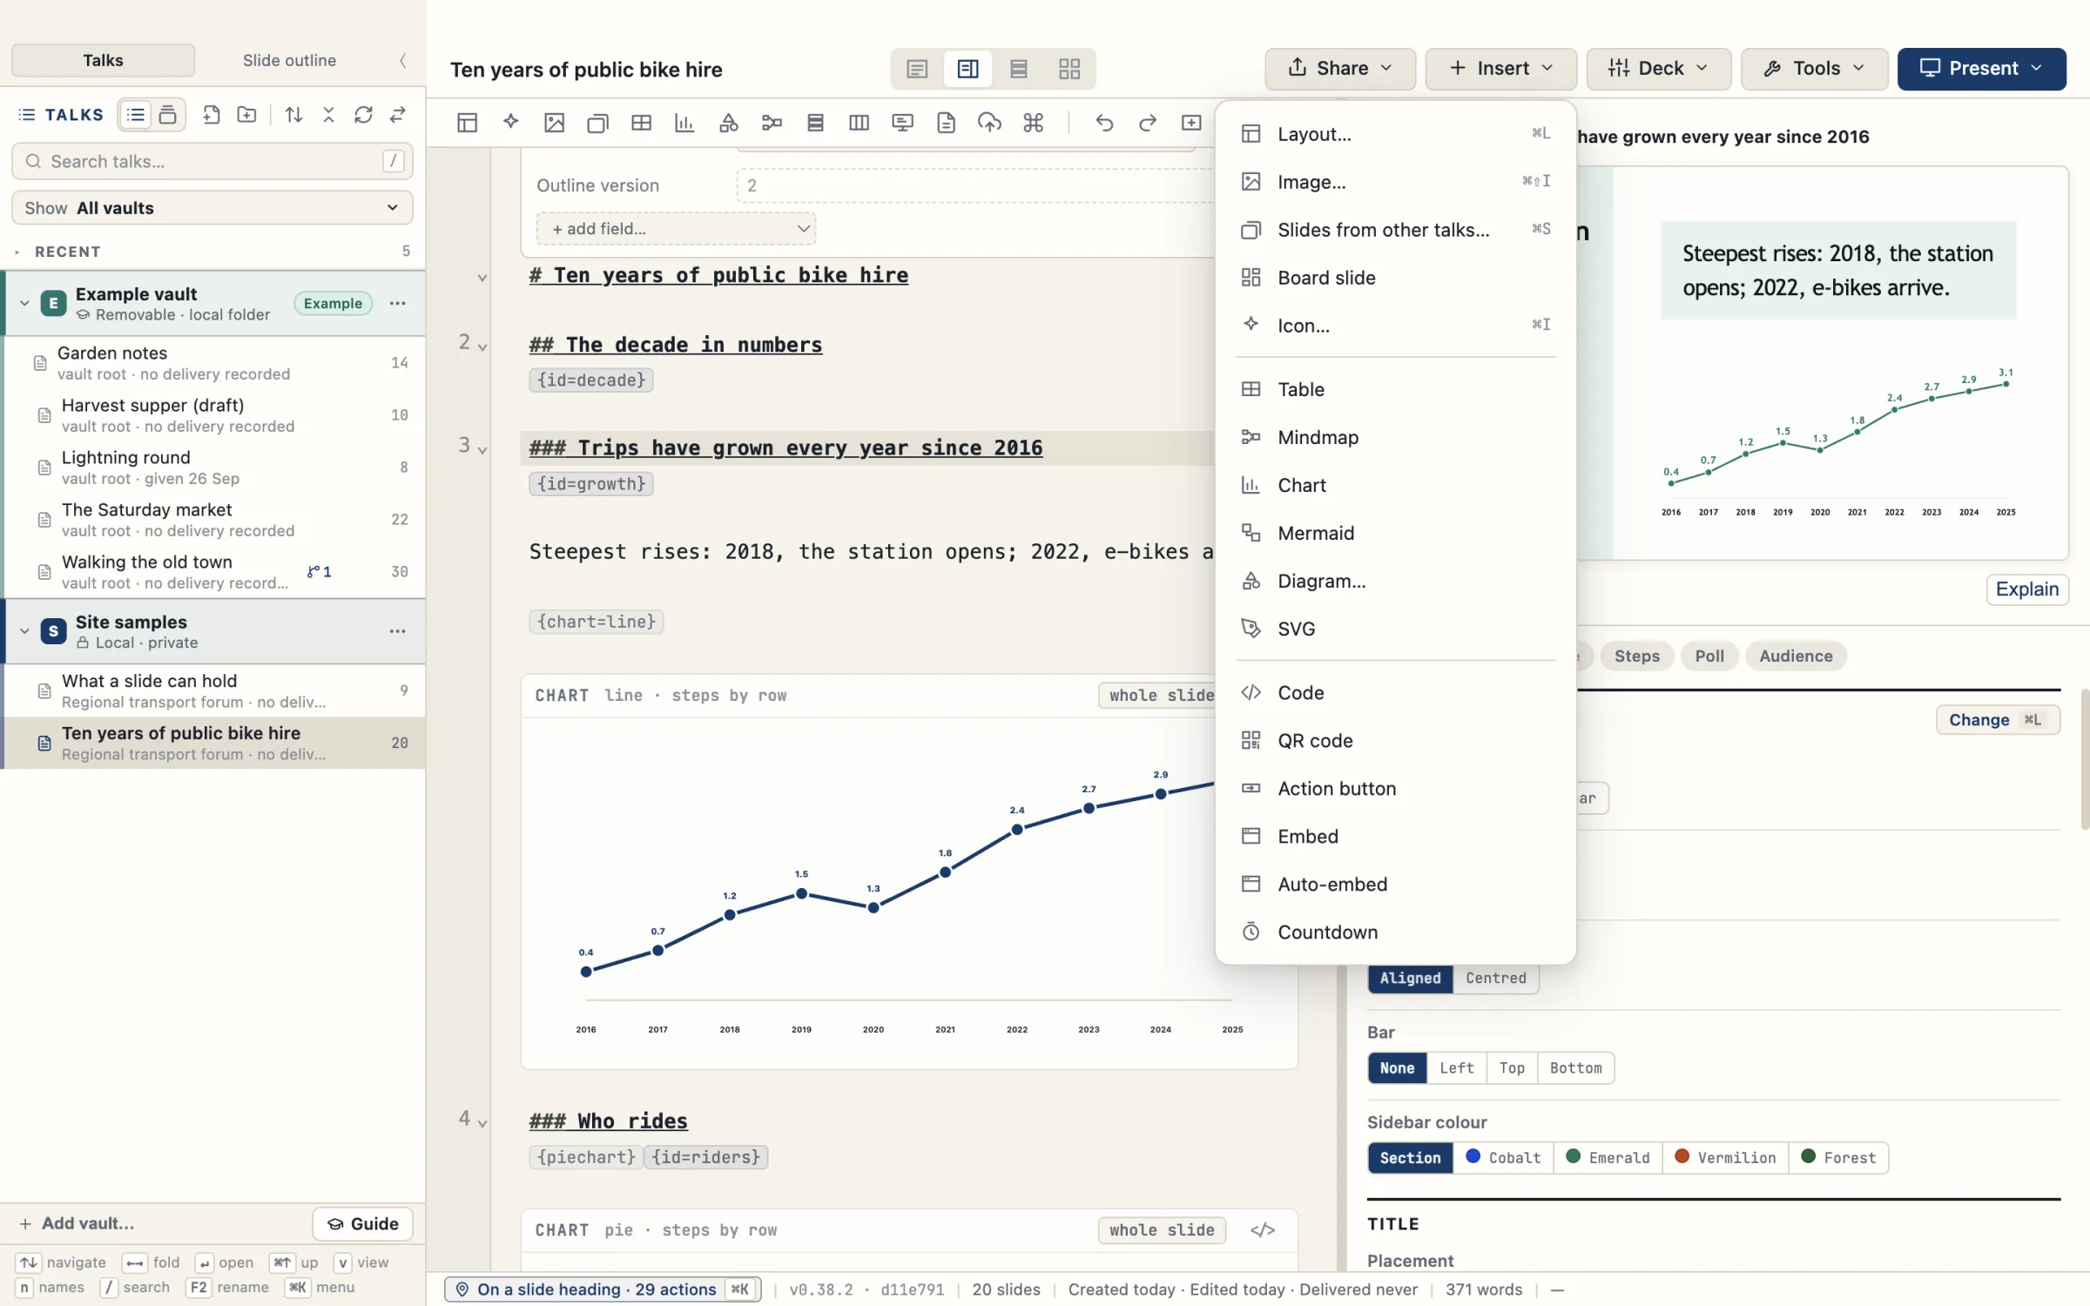Screen dimensions: 2090x1306
Task: Click the image icon in the editor toolbar
Action: click(x=554, y=123)
